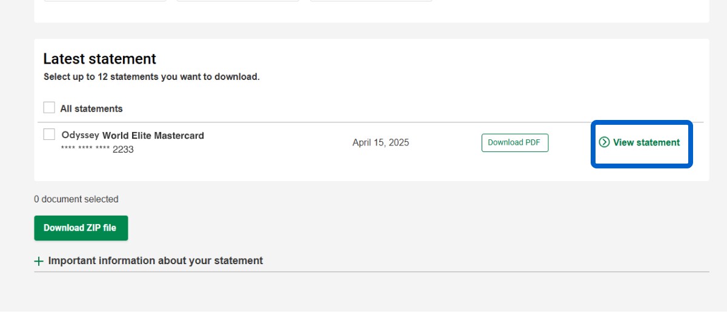
Task: Open the leftmost filter box at top
Action: click(x=105, y=1)
